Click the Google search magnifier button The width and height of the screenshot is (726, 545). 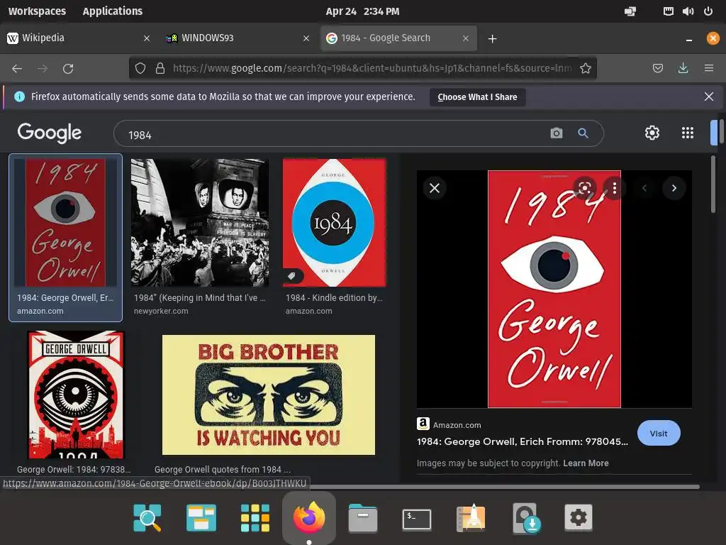(x=583, y=133)
